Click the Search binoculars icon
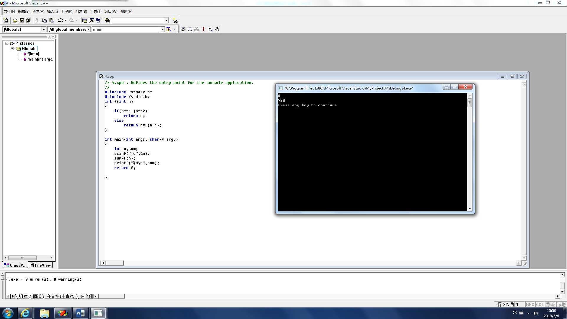The height and width of the screenshot is (319, 567). [175, 20]
